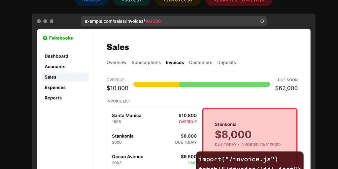
Task: Select the Invoices tab
Action: click(175, 62)
